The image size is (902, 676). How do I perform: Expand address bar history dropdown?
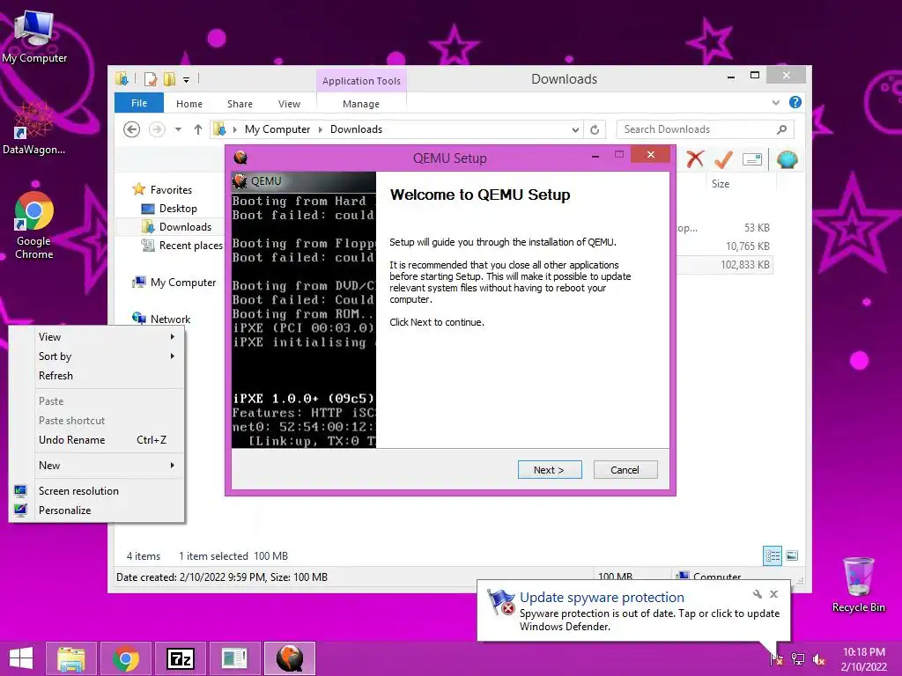click(x=575, y=129)
